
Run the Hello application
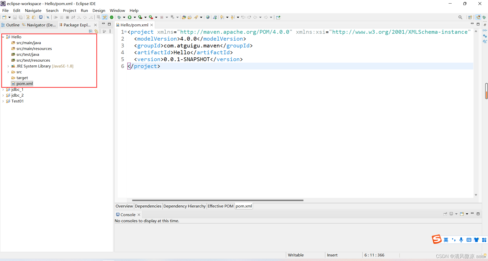pyautogui.click(x=130, y=17)
